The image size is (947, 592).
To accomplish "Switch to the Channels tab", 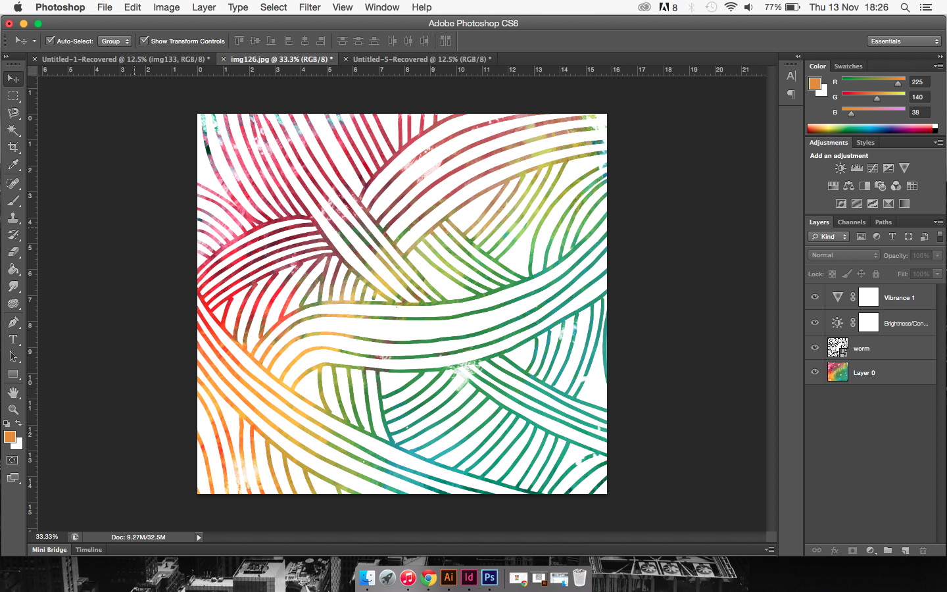I will (852, 222).
